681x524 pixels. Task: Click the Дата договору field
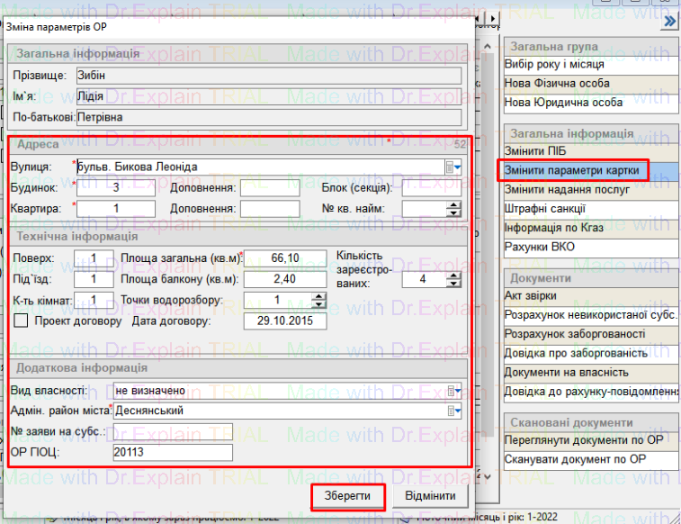[285, 321]
